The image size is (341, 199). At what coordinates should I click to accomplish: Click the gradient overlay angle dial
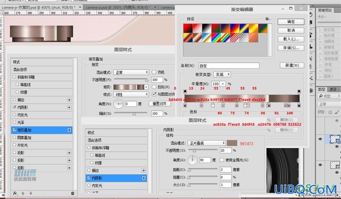pos(118,104)
